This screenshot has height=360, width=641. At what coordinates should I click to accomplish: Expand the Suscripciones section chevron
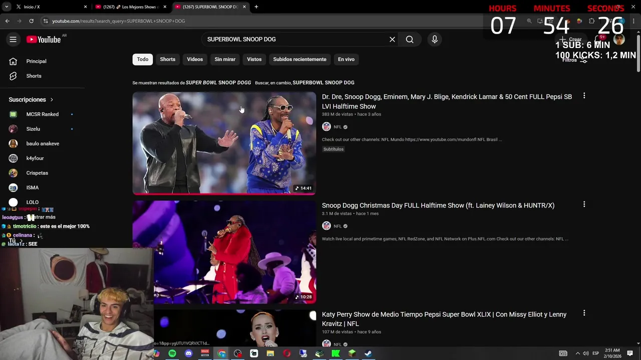52,99
